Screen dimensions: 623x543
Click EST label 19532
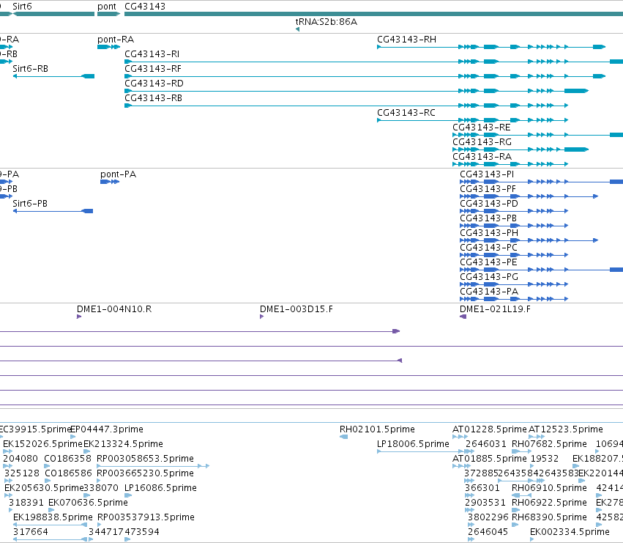point(545,459)
